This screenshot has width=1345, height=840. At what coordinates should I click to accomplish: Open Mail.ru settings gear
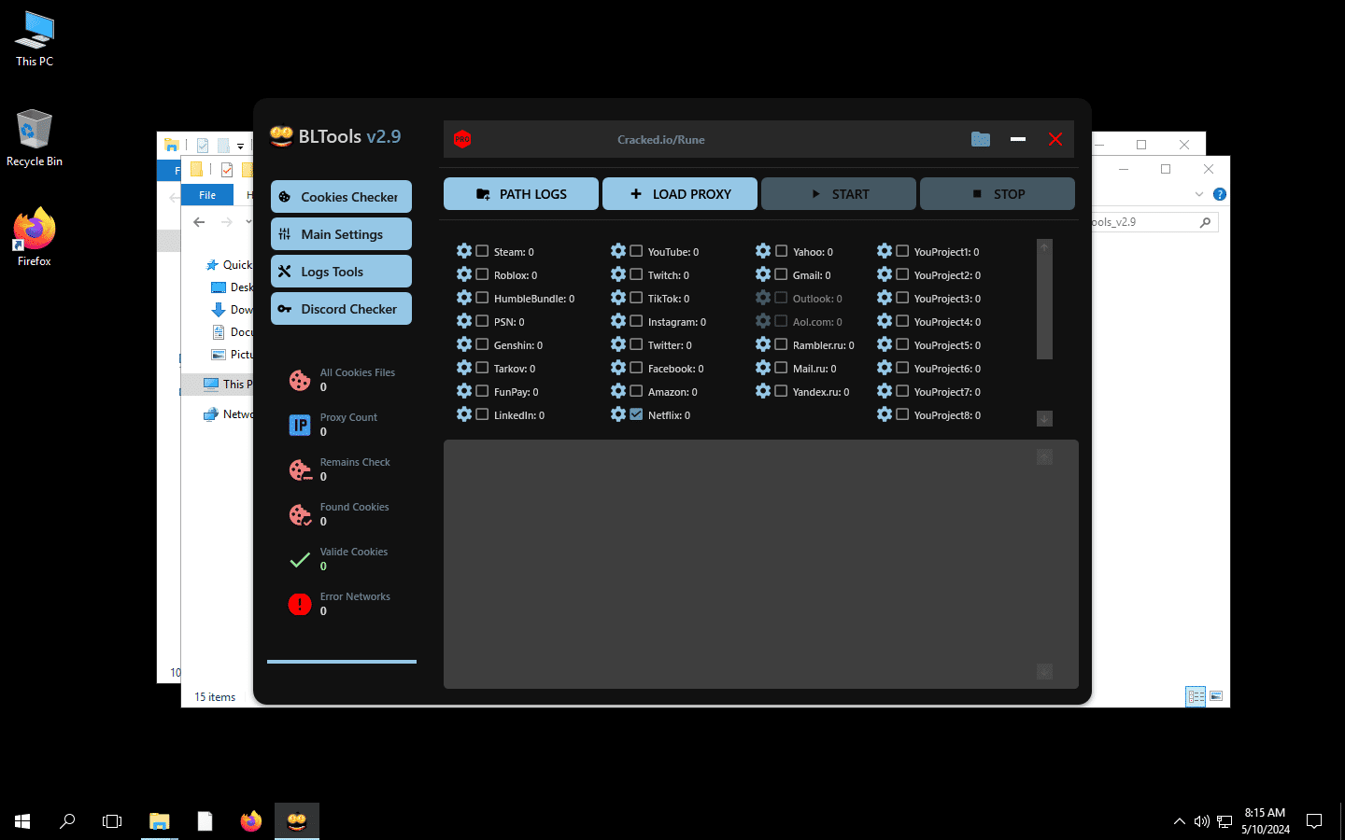763,368
